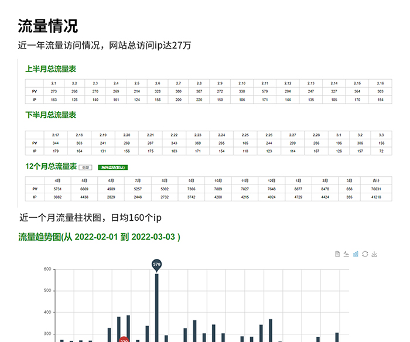Click the 4月 column header in monthly table
Viewport: 410px width, 342px height.
58,180
